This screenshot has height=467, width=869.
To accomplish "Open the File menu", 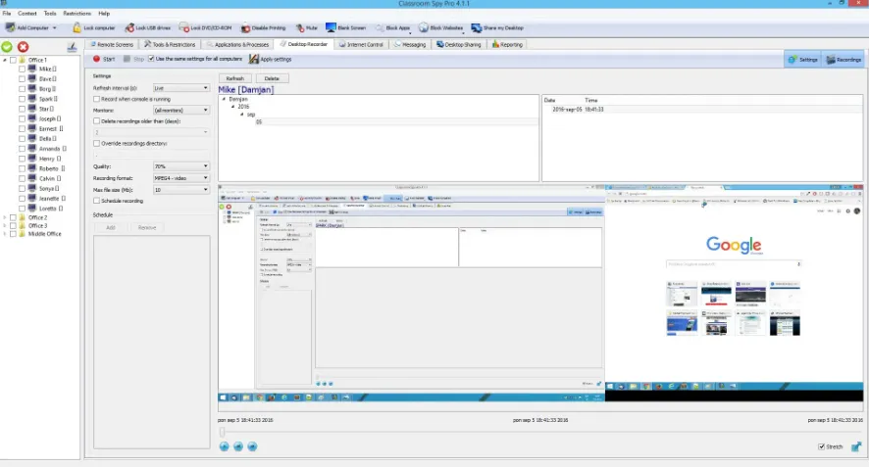I will [7, 14].
